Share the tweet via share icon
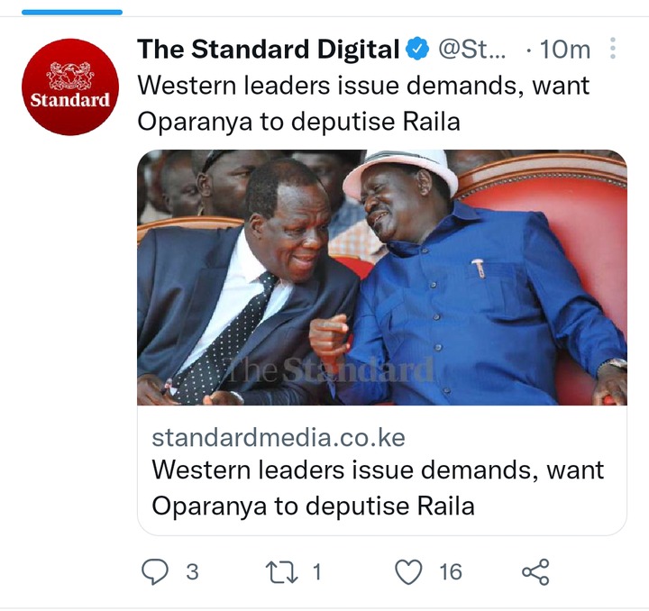 (x=535, y=571)
